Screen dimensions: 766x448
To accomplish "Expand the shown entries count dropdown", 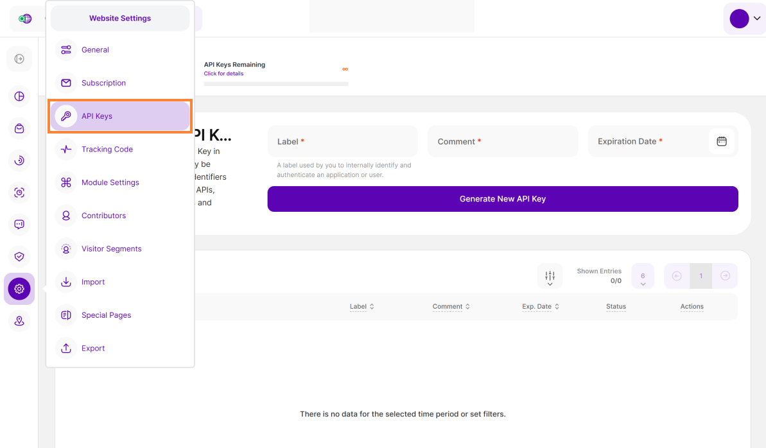I will 643,277.
